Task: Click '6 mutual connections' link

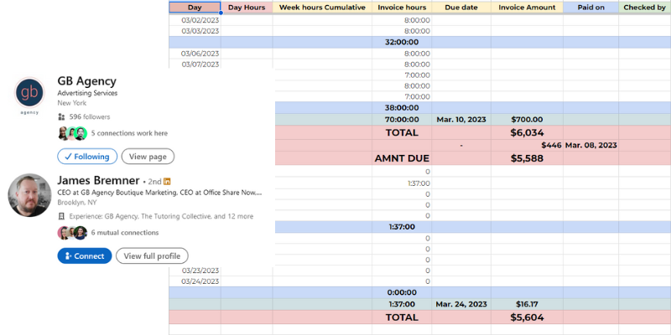Action: [x=125, y=233]
